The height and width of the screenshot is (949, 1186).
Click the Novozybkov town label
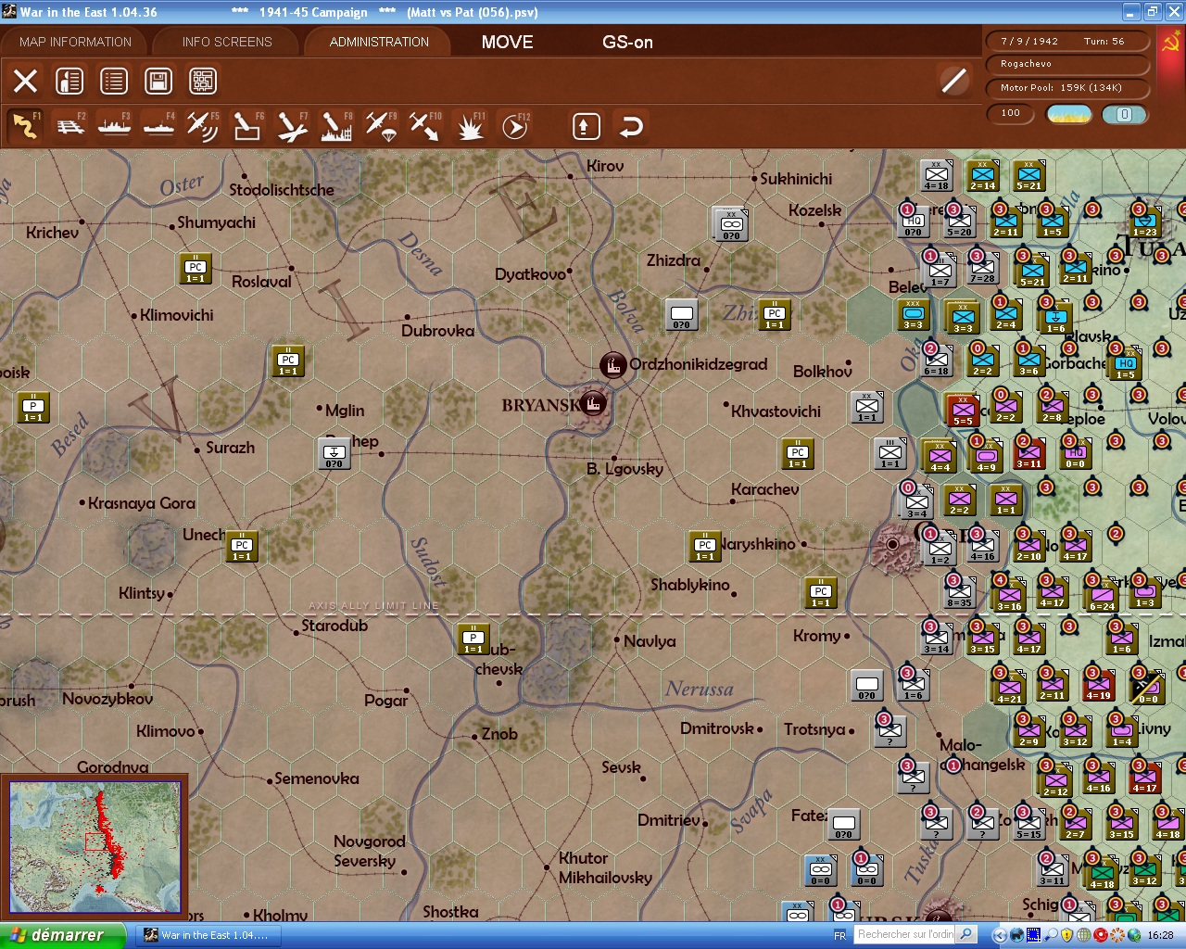coord(107,699)
